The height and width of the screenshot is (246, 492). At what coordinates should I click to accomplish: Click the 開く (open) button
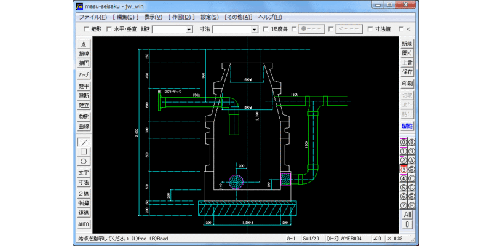click(x=407, y=54)
